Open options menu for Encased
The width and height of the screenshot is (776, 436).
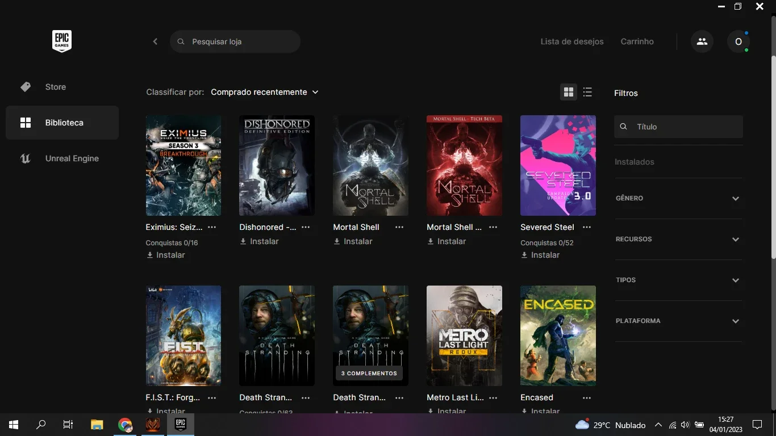pyautogui.click(x=587, y=397)
